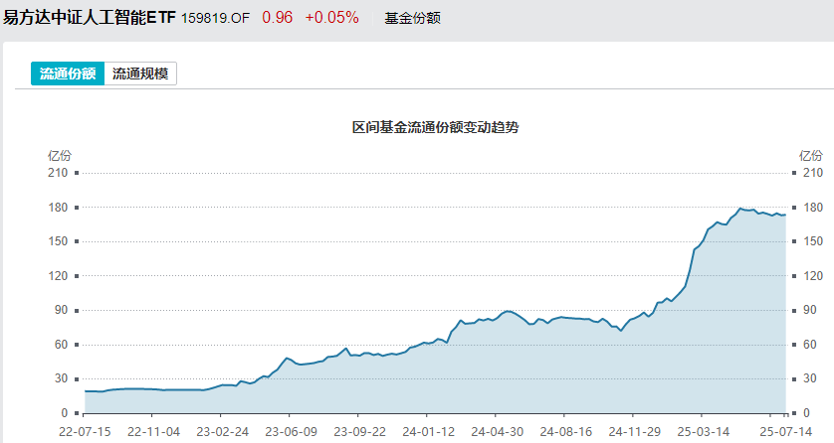Click the x-axis date 23-02-24

pyautogui.click(x=222, y=432)
